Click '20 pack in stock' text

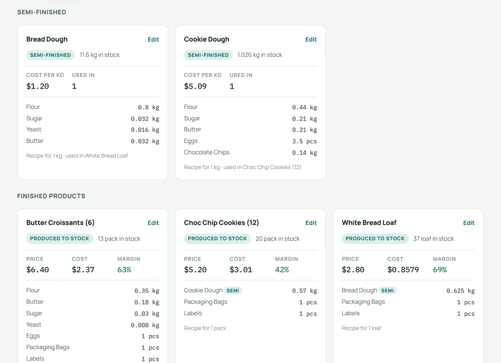278,238
